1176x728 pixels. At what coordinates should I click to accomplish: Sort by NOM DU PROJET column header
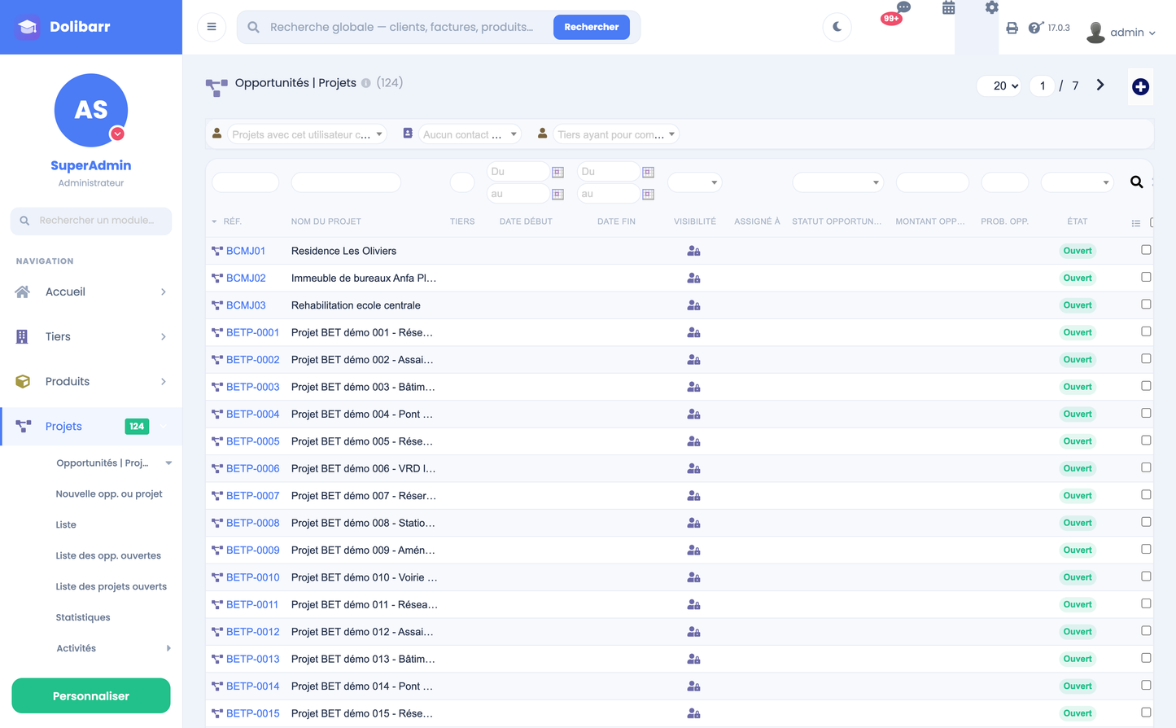(x=326, y=221)
